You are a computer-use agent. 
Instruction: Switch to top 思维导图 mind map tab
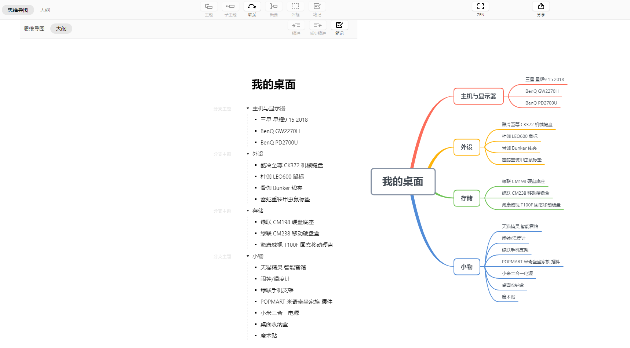click(18, 10)
